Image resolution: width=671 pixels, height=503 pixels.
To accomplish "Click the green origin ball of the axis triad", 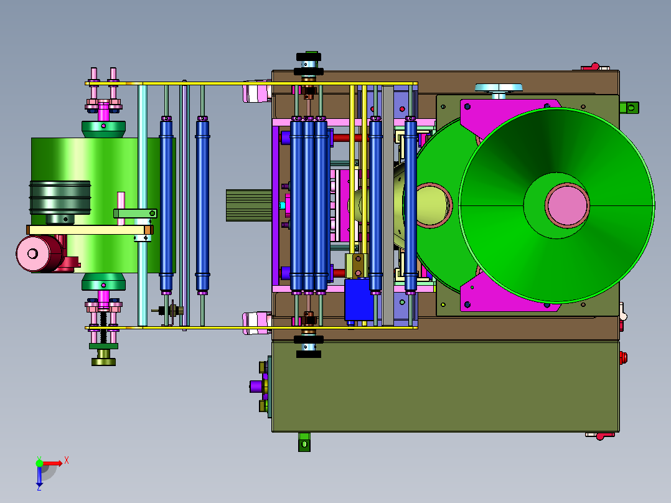I will pyautogui.click(x=39, y=463).
